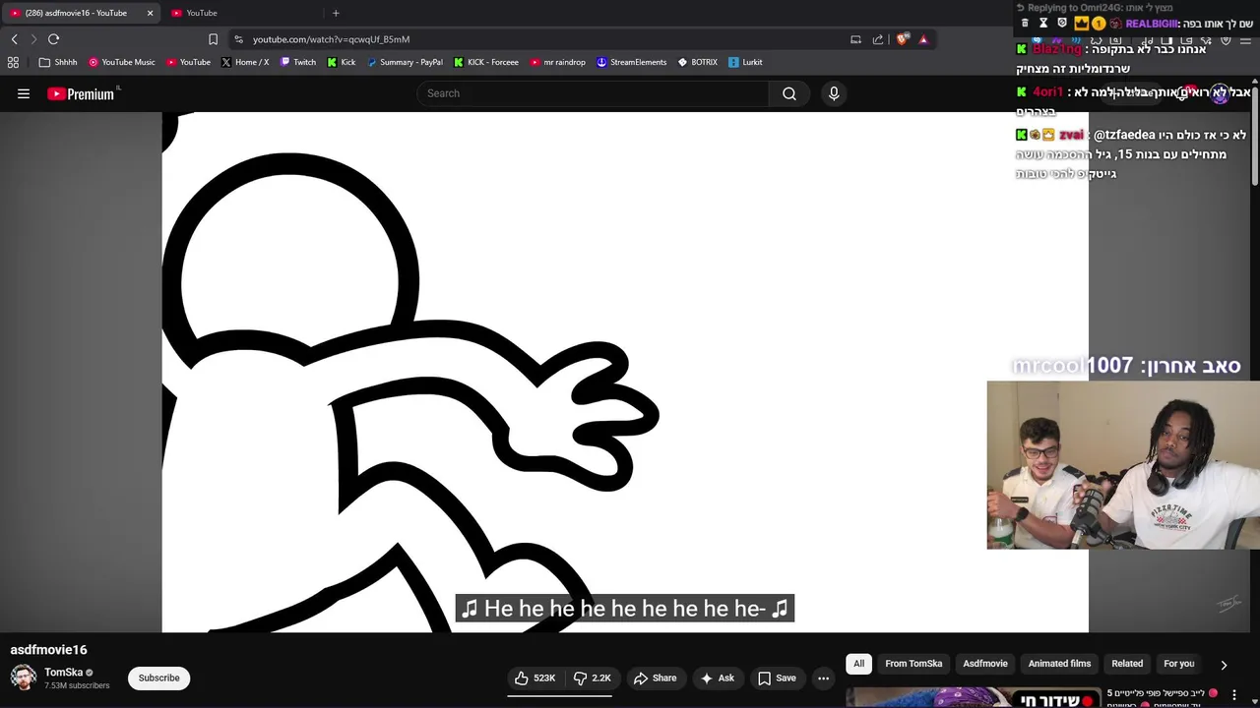Screen dimensions: 1260x708
Task: Select the Asdfmovie filter chip
Action: (985, 664)
